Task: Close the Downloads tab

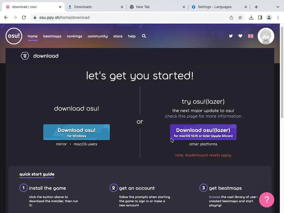Action: pyautogui.click(x=122, y=7)
